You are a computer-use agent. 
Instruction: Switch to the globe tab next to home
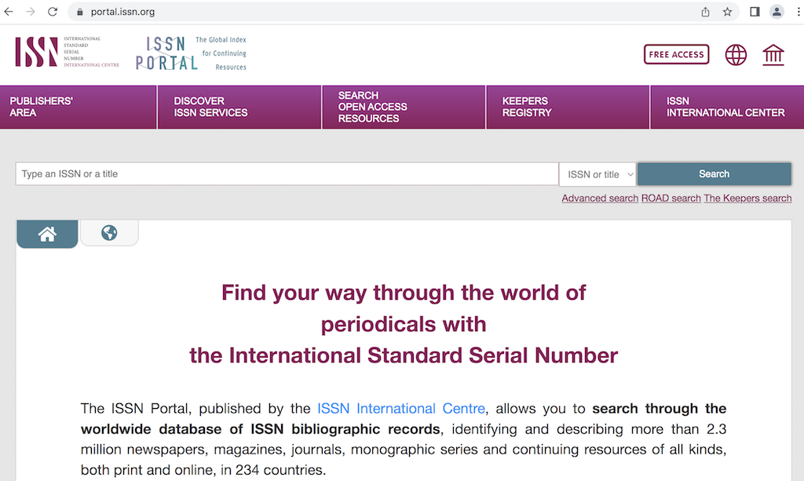[109, 232]
